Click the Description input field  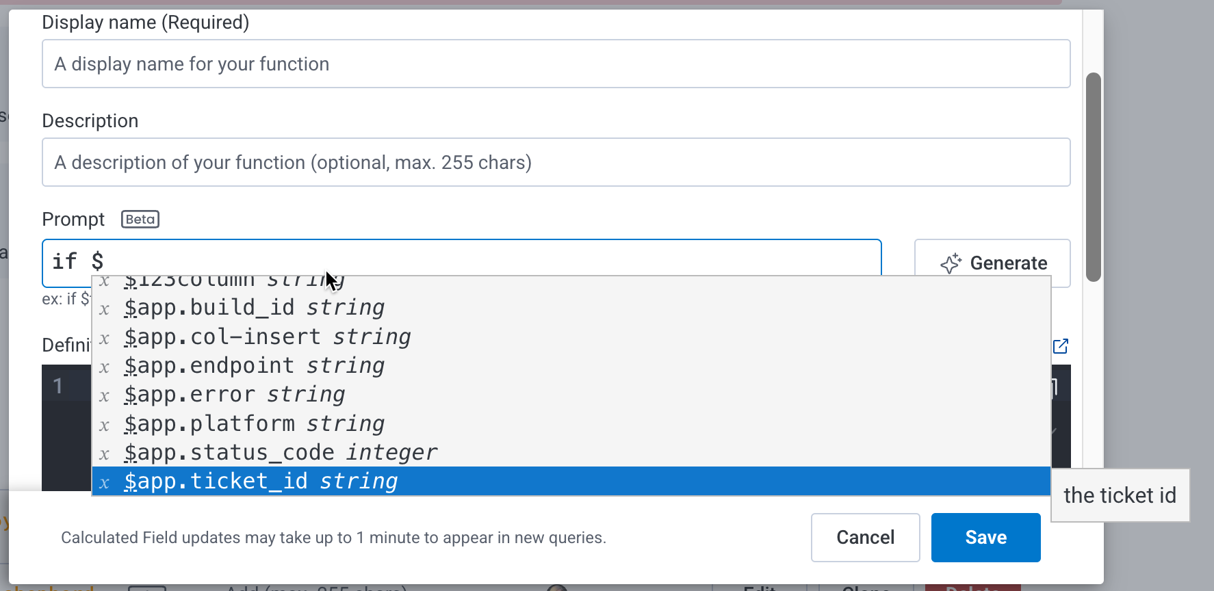(x=556, y=162)
